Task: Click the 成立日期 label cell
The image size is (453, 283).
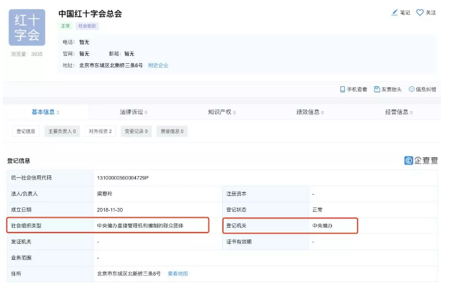Action: coord(50,210)
